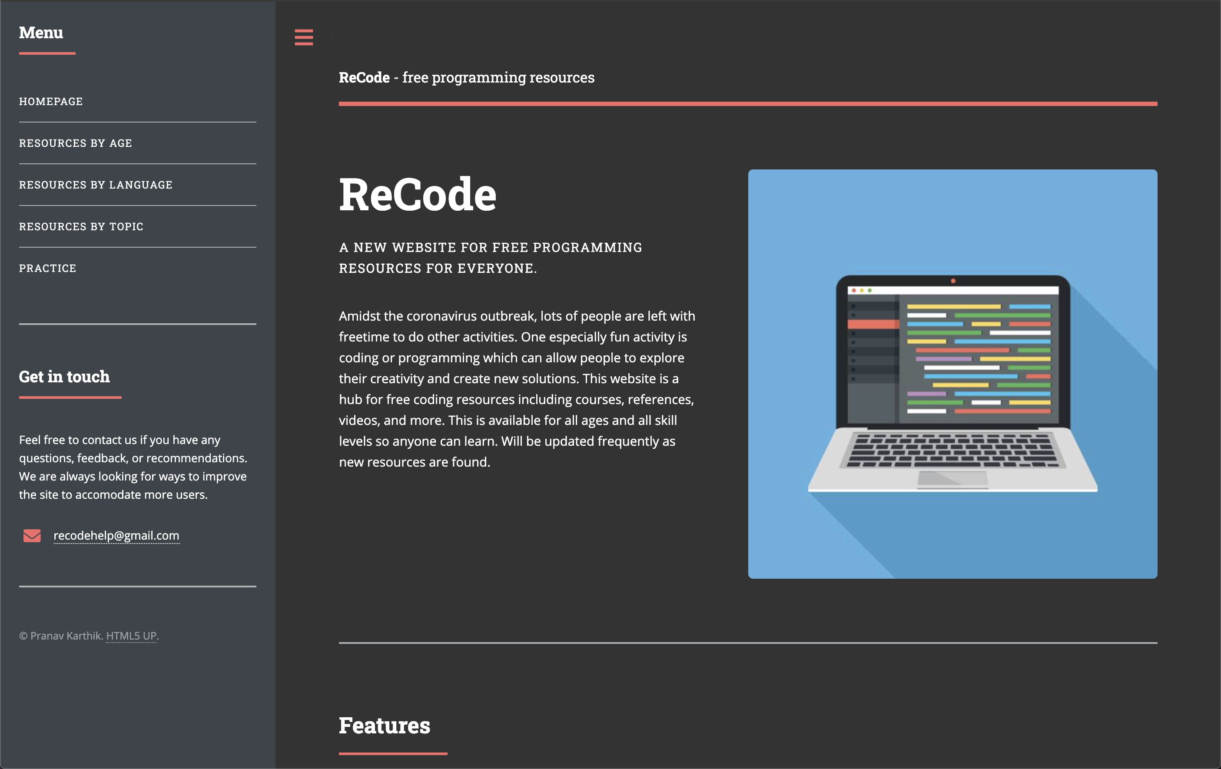This screenshot has width=1221, height=769.
Task: Click the Get in touch heading
Action: 64,377
